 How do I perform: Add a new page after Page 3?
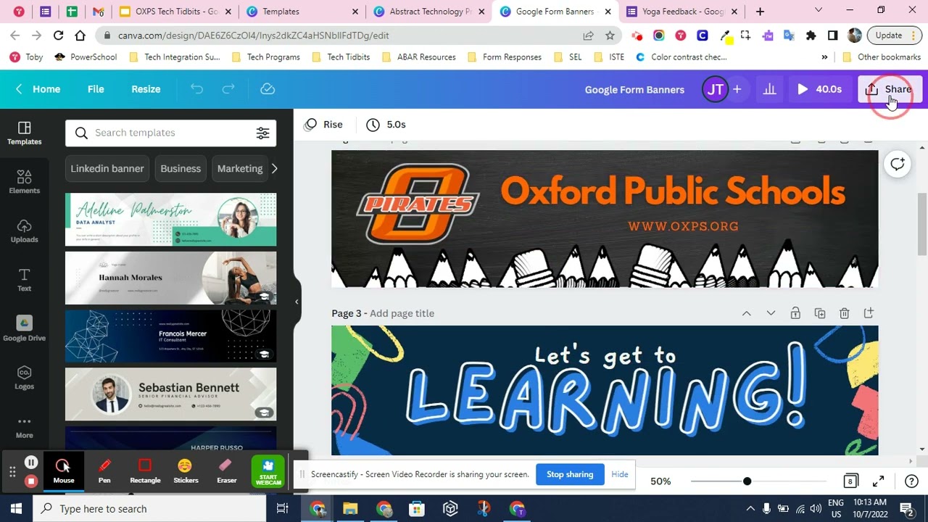click(869, 313)
